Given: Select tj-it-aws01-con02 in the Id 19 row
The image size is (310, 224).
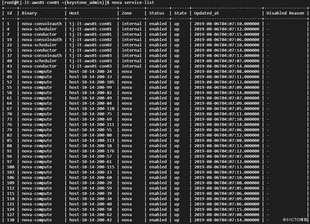Looking at the screenshot, I should (x=90, y=39).
